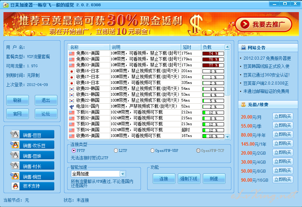
Task: Click the China Telecom icon of 电信01-国内
Action: click(x=72, y=106)
